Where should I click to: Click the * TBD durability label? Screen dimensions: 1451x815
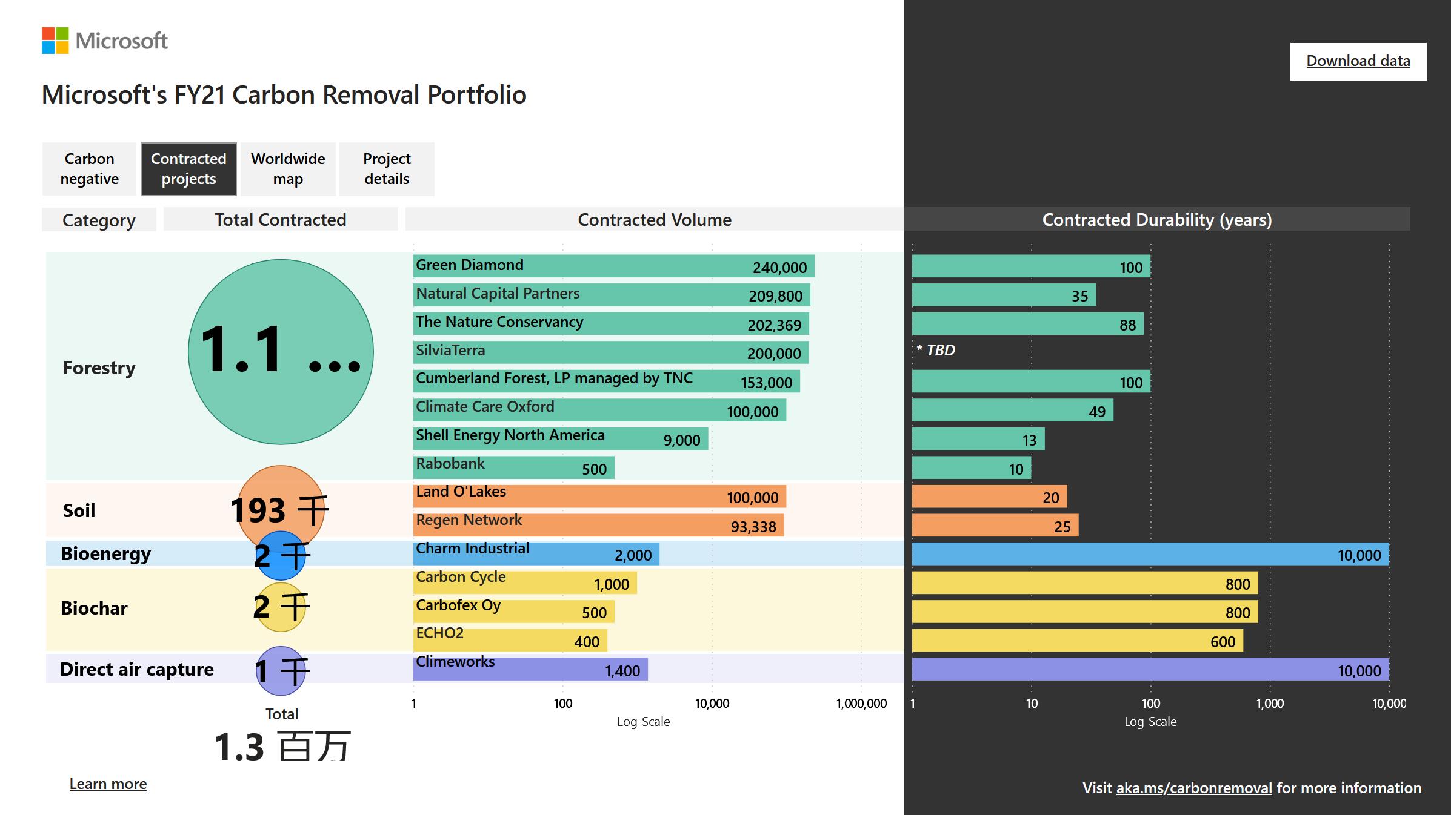tap(936, 350)
